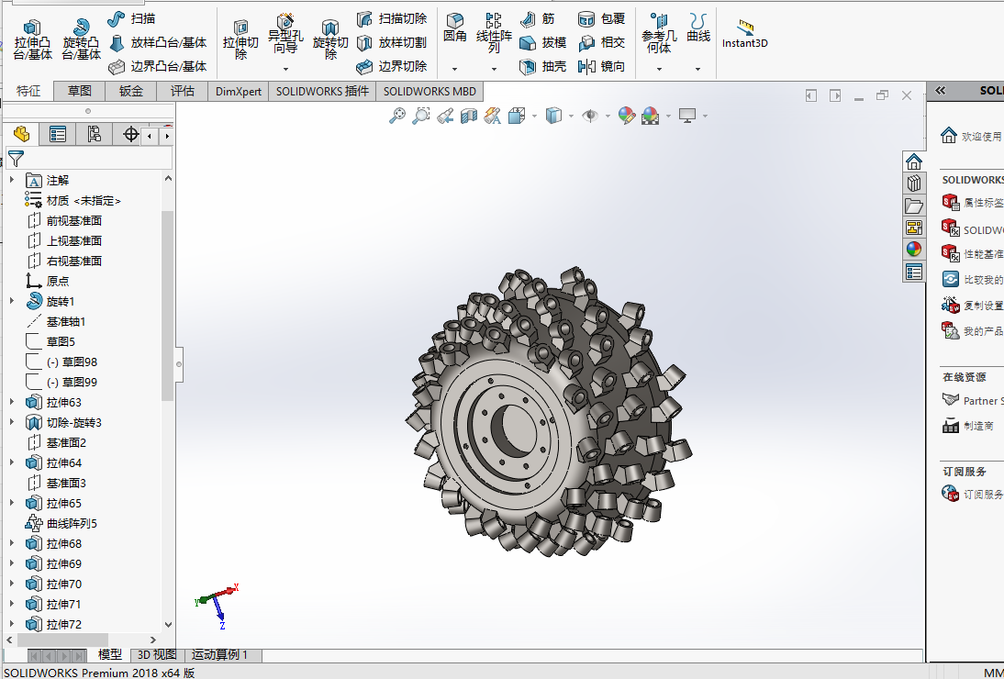
Task: Click the Previous View icon
Action: coord(445,116)
